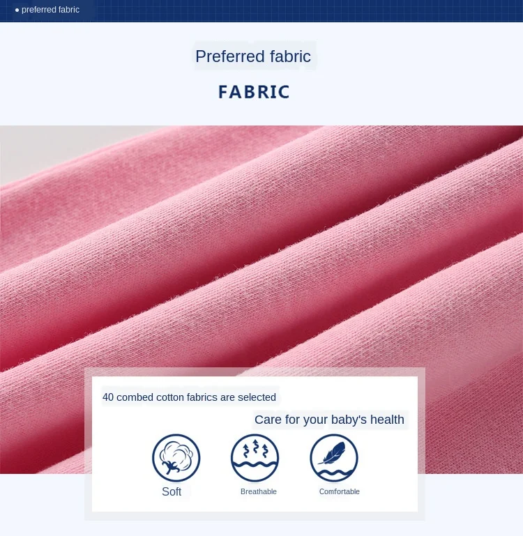Click the bullet dot before preferred fabric
Viewport: 523px width, 536px height.
(x=17, y=10)
